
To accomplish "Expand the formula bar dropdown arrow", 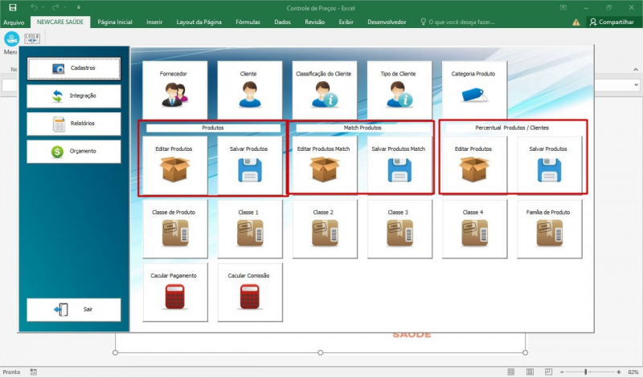I will 635,84.
